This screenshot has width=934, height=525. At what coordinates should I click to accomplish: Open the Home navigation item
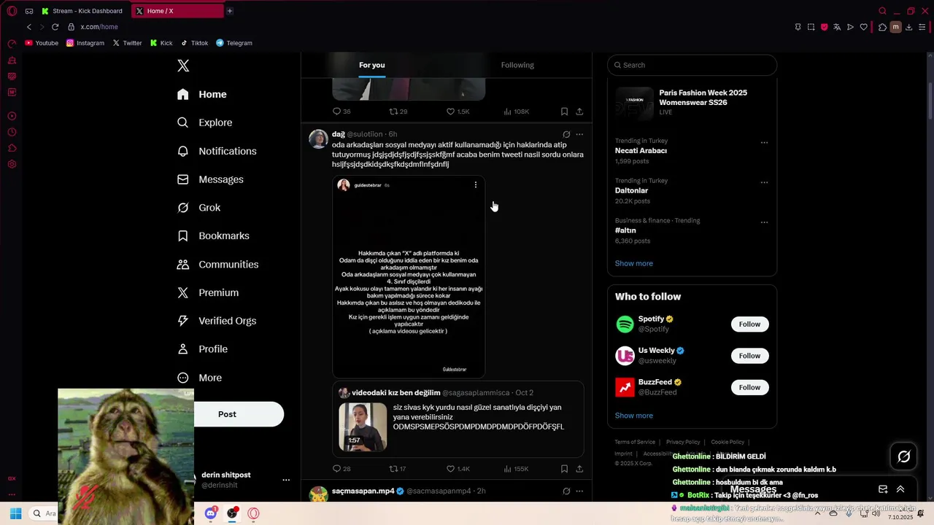pyautogui.click(x=202, y=94)
